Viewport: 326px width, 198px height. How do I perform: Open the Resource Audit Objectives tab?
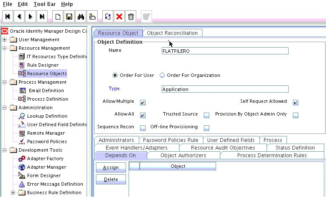click(223, 147)
